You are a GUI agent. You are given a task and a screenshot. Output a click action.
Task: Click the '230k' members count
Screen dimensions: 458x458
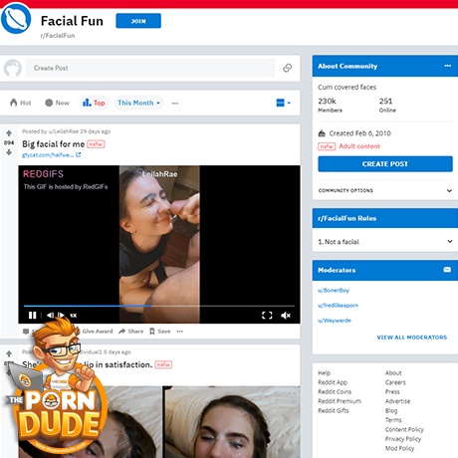point(327,101)
